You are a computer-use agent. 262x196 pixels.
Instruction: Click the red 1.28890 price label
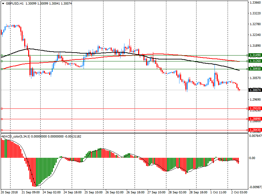pyautogui.click(x=255, y=119)
